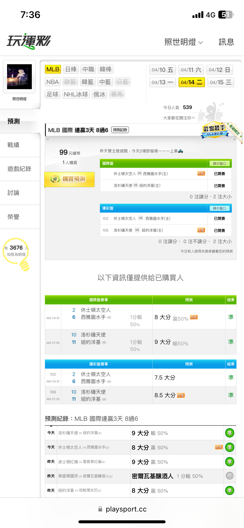Toggle 顯示盤口 in the 國際盤 header
Image resolution: width=244 pixels, height=528 pixels.
[219, 164]
